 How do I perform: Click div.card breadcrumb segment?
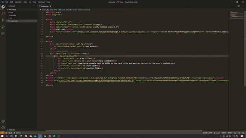[71, 10]
